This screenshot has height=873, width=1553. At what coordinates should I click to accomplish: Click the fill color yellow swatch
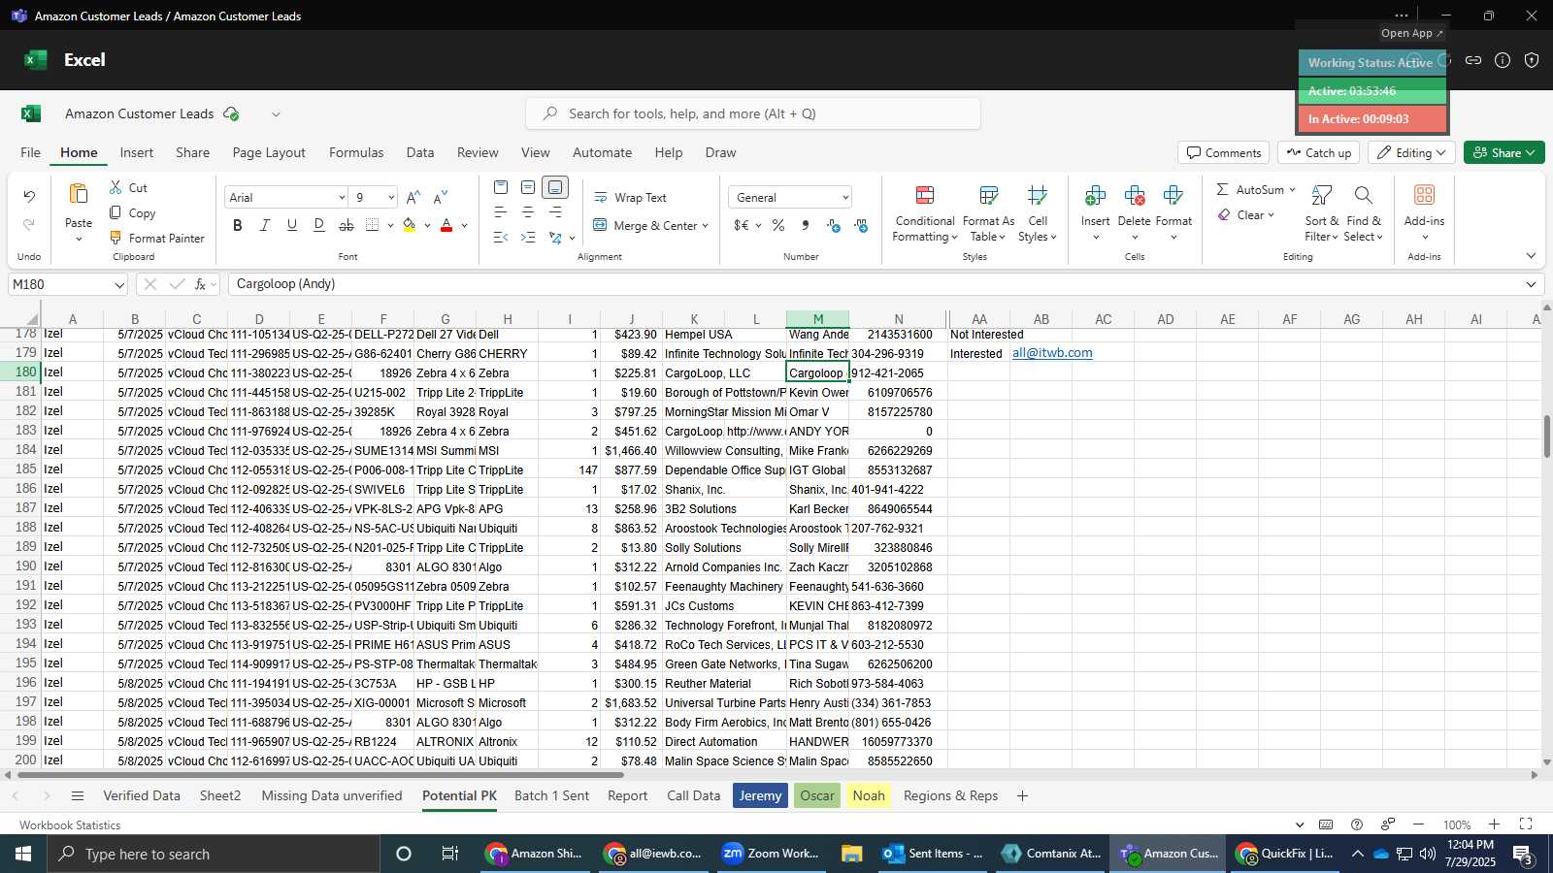[x=410, y=225]
